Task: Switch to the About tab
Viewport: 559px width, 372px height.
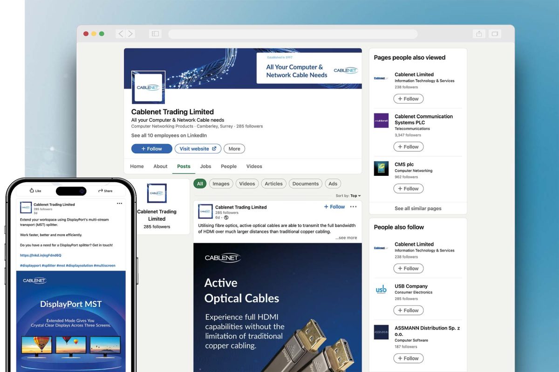Action: pos(160,166)
